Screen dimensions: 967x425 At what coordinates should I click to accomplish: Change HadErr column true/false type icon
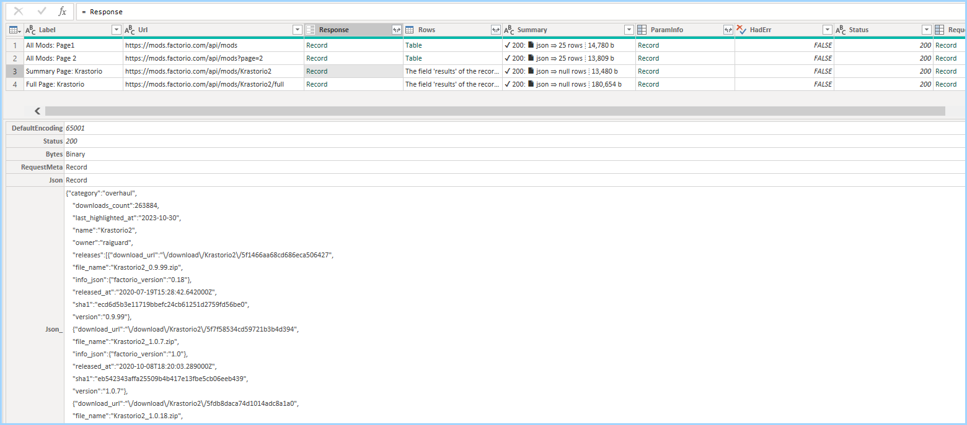[741, 30]
